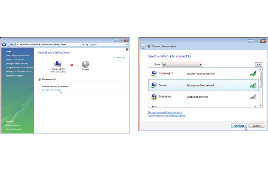Image resolution: width=268 pixels, height=171 pixels.
Task: Select Network and Internet breadcrumb
Action: (29, 44)
